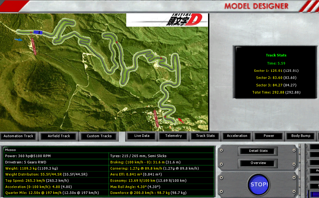Show the Live Data view
319x198 pixels.
click(x=142, y=136)
